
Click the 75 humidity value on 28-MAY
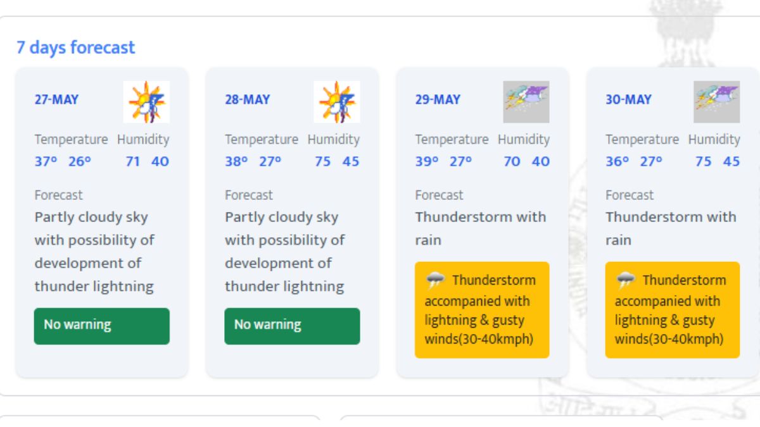click(x=323, y=161)
